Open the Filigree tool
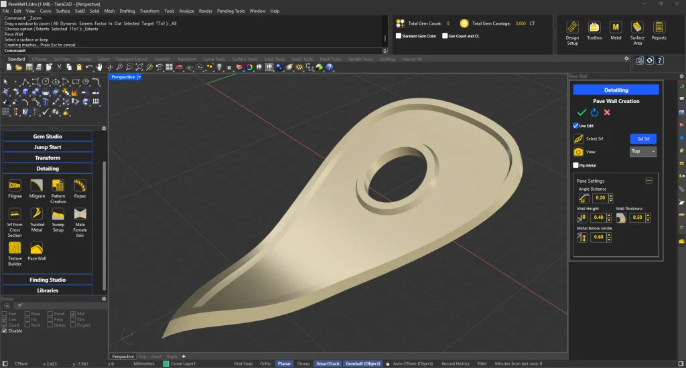The height and width of the screenshot is (368, 686). [15, 185]
